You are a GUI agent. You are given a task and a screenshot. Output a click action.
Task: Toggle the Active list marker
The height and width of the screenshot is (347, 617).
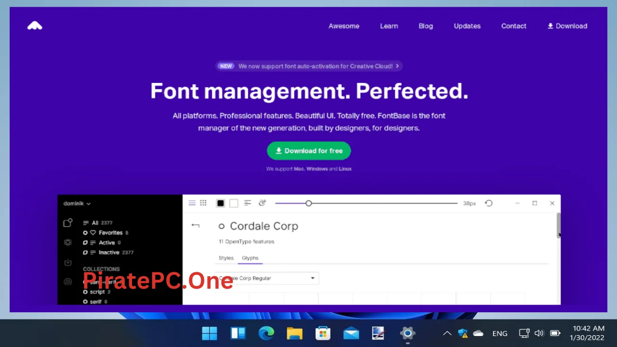coord(85,243)
